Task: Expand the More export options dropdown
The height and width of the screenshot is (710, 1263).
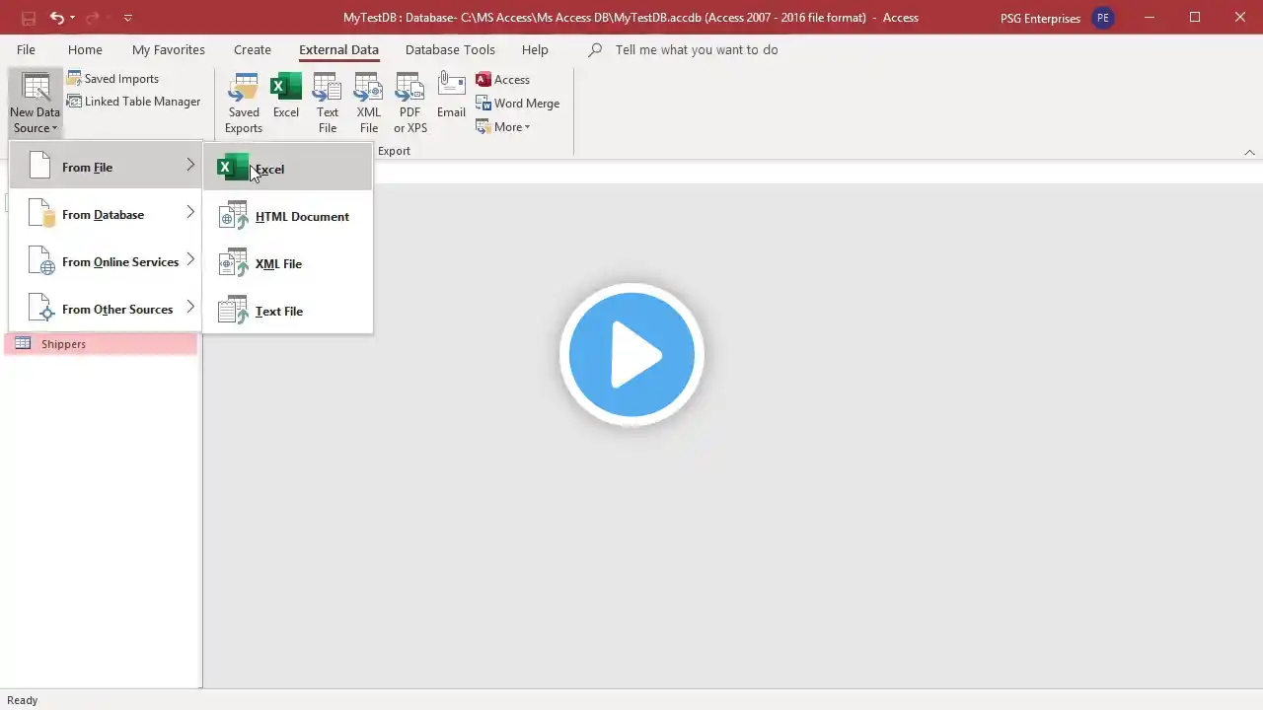Action: tap(503, 127)
